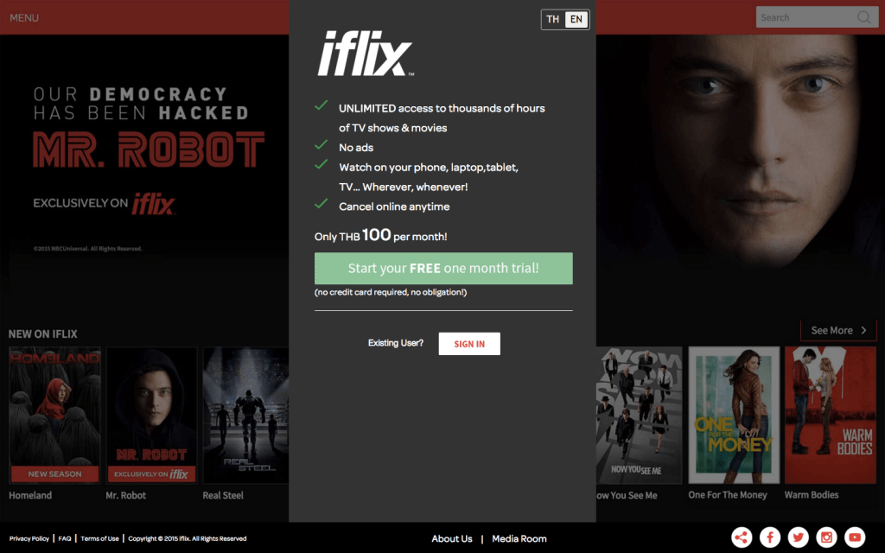The image size is (885, 553).
Task: Switch language to EN
Action: (576, 19)
